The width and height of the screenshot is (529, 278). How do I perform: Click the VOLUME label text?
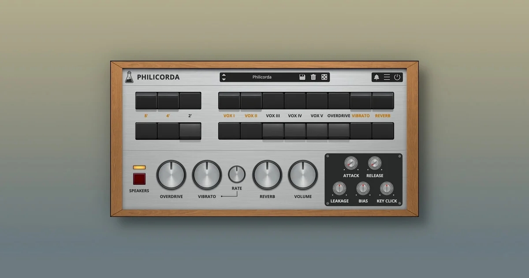tap(303, 197)
